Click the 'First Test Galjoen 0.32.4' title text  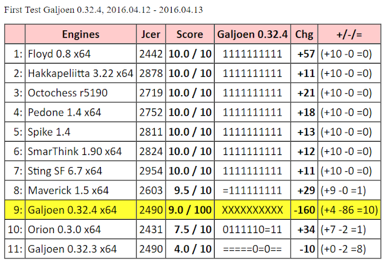pyautogui.click(x=53, y=10)
